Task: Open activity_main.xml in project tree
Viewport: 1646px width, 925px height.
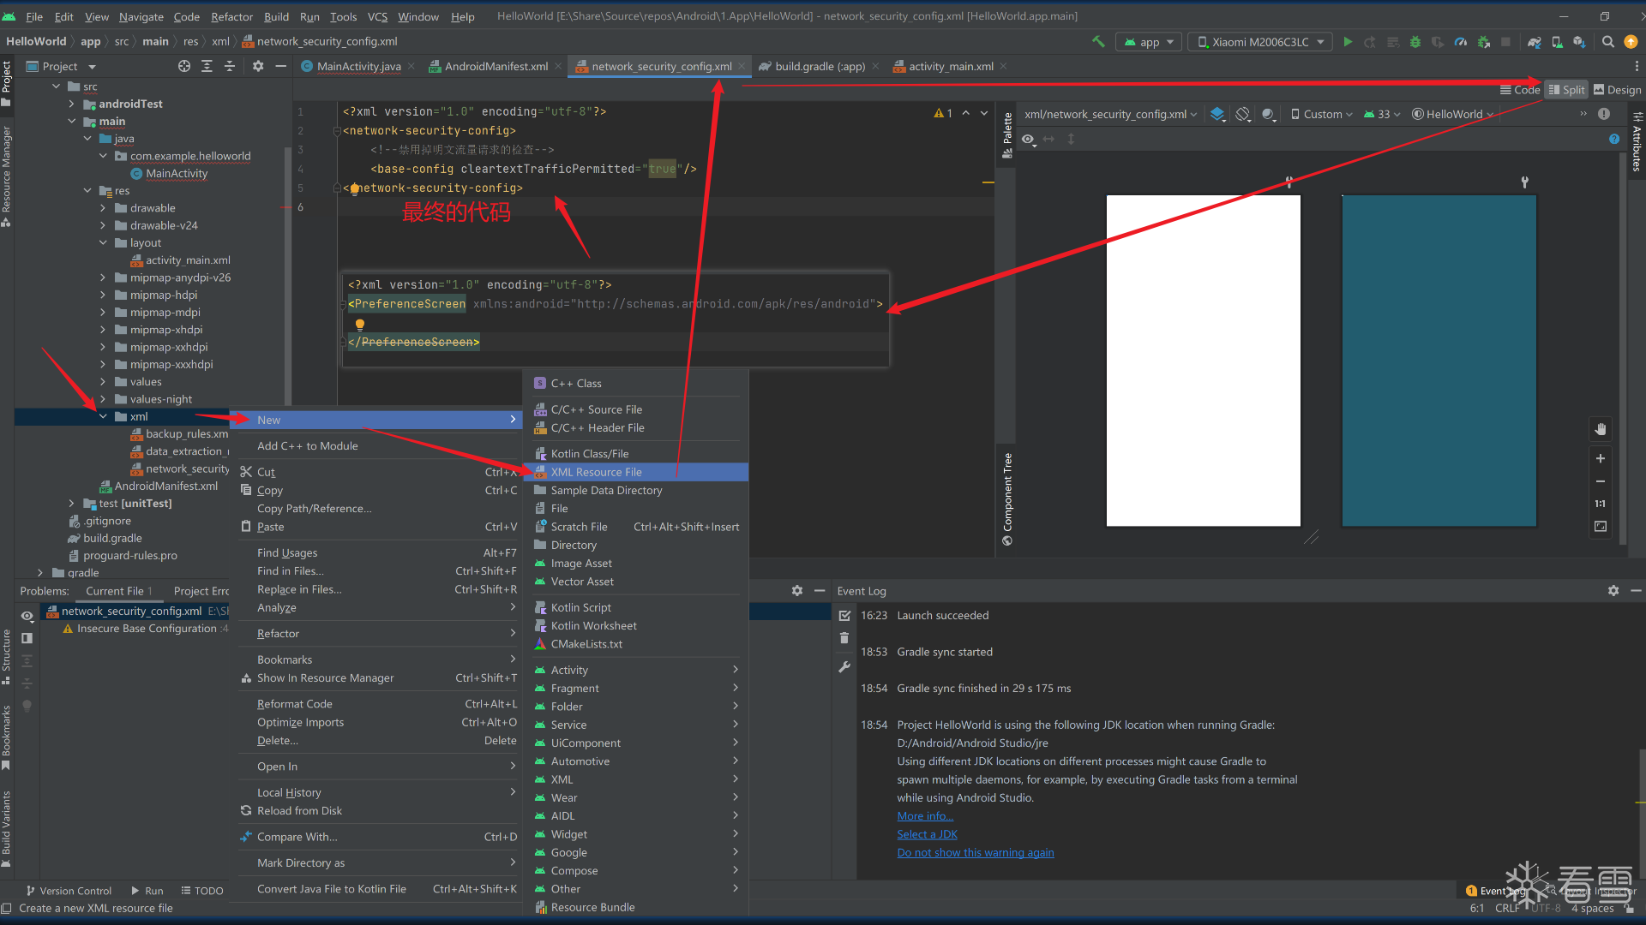Action: (x=187, y=260)
